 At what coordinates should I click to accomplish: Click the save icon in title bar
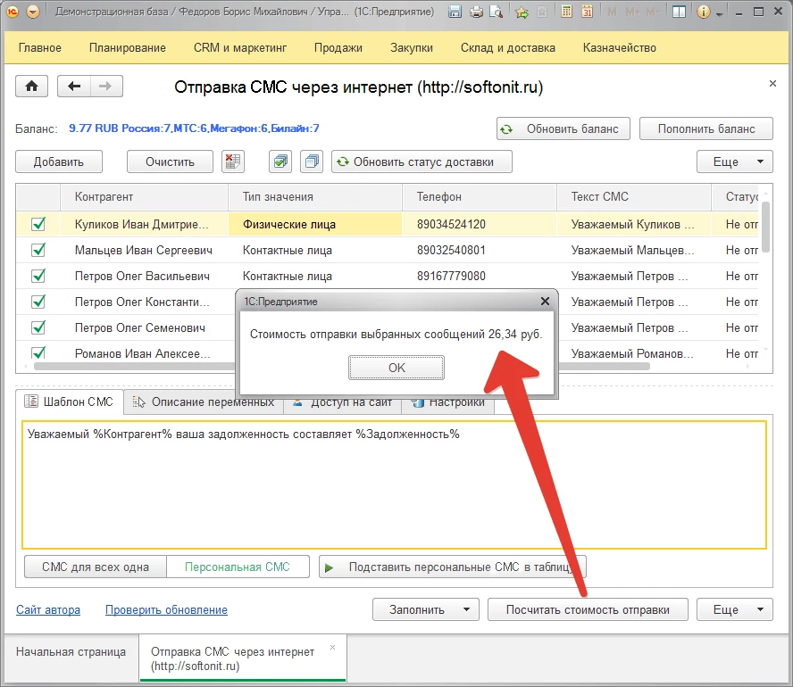click(x=455, y=12)
